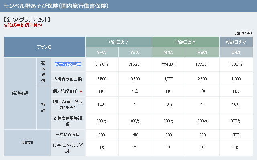
Task: Click the 3,500 daily hospitalization value
Action: click(x=135, y=79)
